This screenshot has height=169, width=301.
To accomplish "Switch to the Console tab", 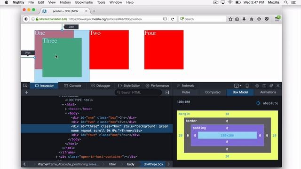I will (72, 85).
